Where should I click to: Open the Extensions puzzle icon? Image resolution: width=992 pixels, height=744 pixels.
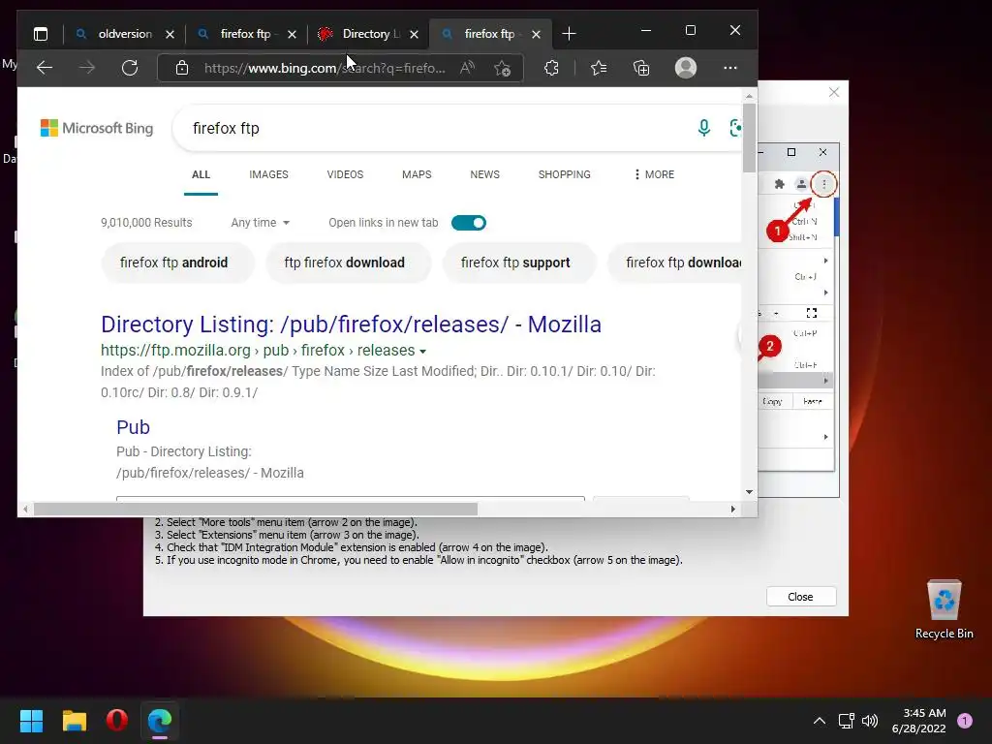click(x=551, y=68)
